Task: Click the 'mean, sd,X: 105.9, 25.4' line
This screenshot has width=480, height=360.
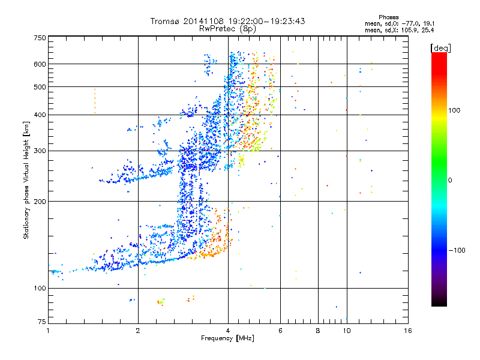Action: click(x=399, y=30)
